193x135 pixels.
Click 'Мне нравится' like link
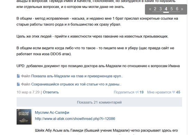[x=159, y=92]
